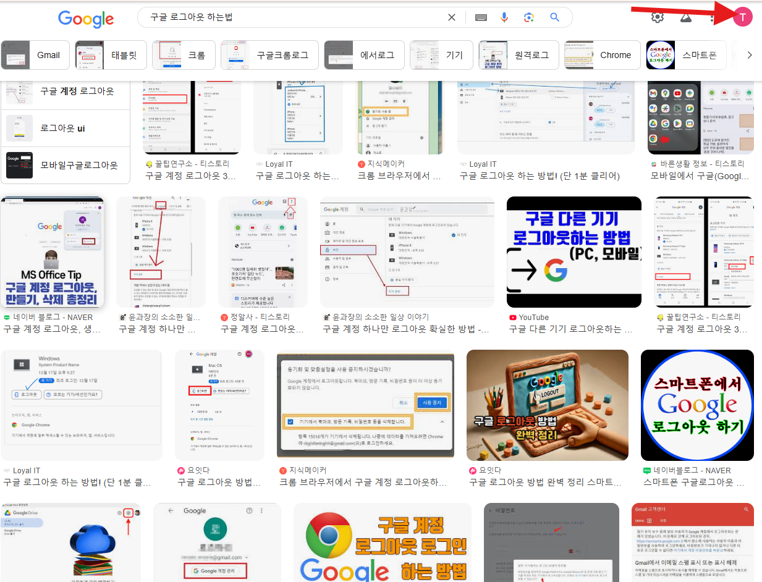The height and width of the screenshot is (582, 762).
Task: Open title 구글 로그아웃 하는 방법! (단 1분 클리어)
Action: [x=540, y=175]
